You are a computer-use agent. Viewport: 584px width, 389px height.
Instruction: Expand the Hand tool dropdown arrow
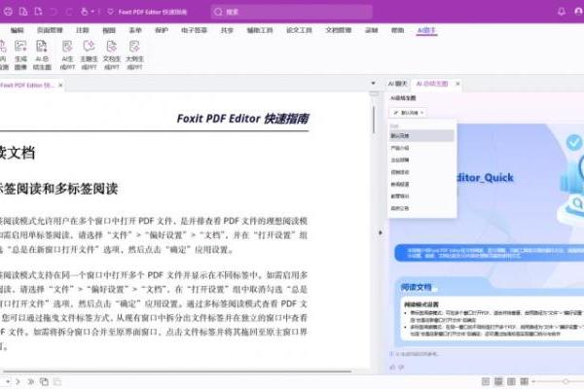pos(92,12)
